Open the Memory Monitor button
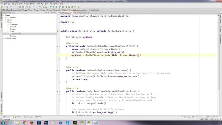Viewport: 222px width, 125px height. tap(212, 117)
